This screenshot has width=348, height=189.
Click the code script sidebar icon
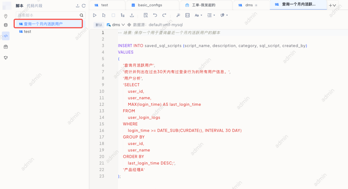[6, 36]
